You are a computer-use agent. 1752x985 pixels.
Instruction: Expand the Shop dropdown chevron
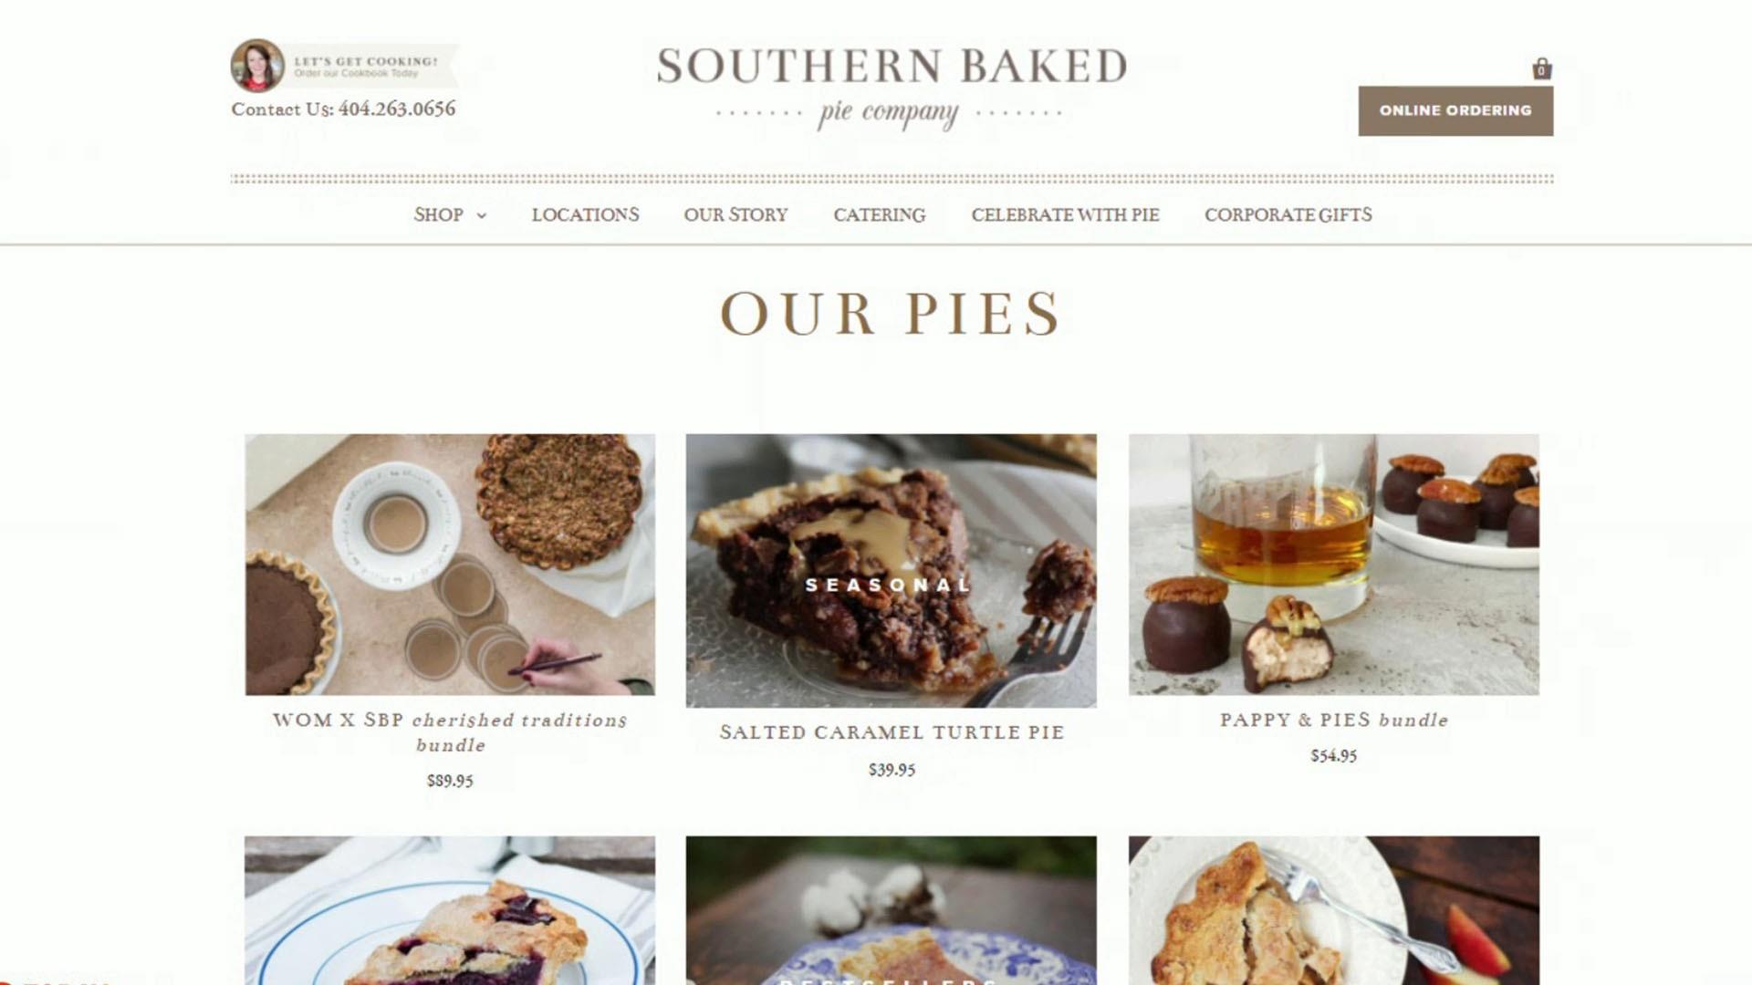click(482, 216)
